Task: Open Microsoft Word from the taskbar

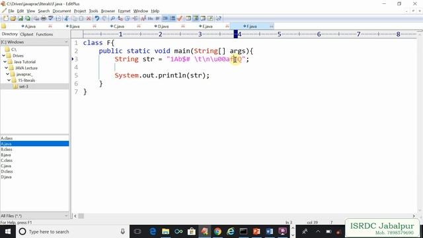Action: tap(269, 231)
